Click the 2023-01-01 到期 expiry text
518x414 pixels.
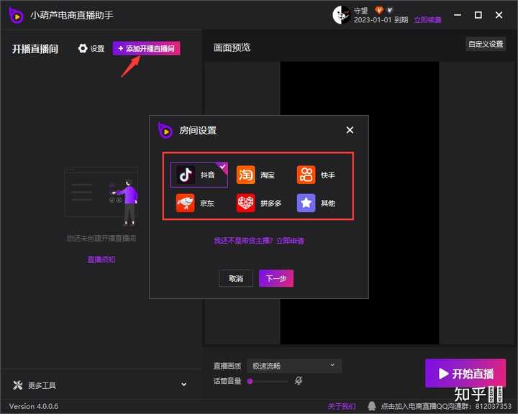click(x=381, y=20)
